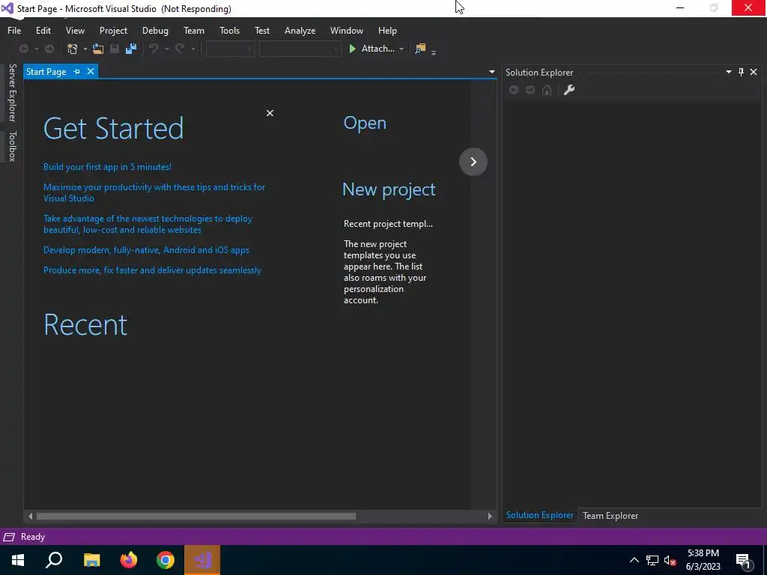Open the Debug menu
The width and height of the screenshot is (767, 575).
[155, 30]
